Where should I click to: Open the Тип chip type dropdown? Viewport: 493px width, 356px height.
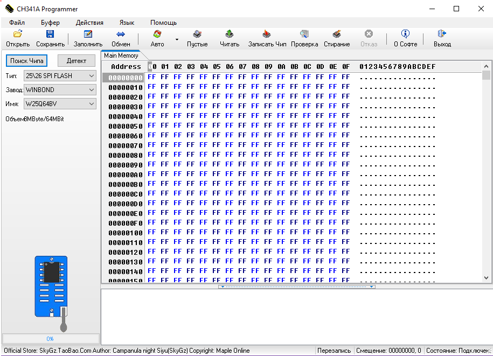click(x=91, y=76)
